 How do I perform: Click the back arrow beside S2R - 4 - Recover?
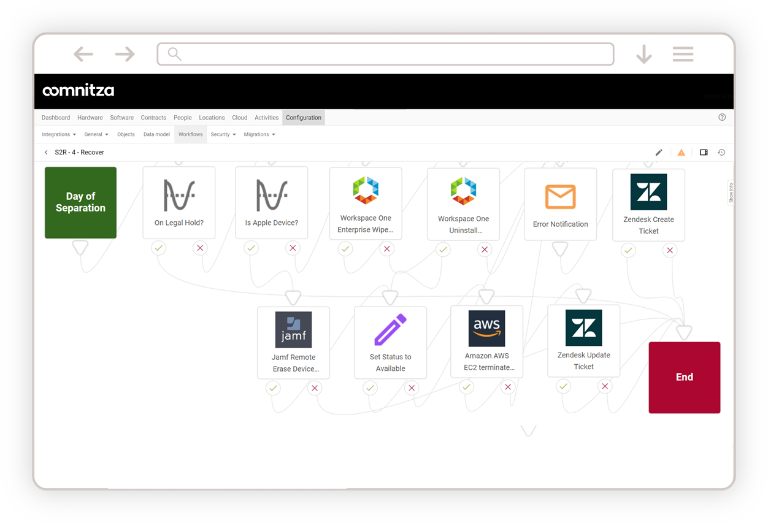pyautogui.click(x=46, y=152)
